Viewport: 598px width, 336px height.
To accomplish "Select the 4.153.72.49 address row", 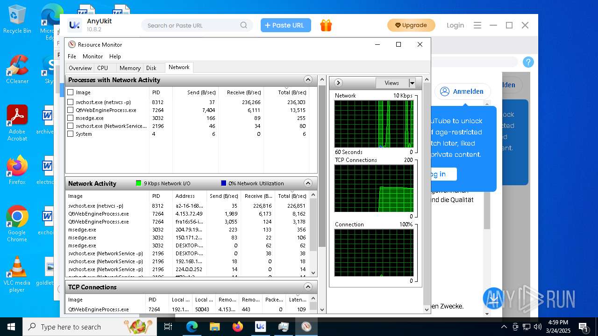I will coord(188,214).
